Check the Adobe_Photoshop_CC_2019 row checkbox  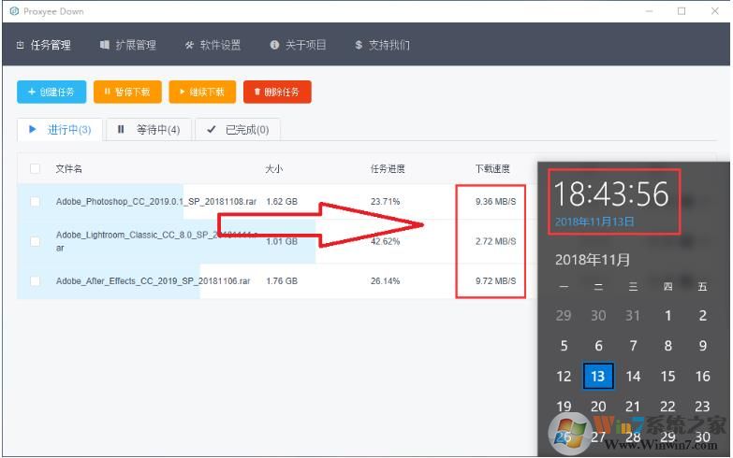(x=35, y=201)
